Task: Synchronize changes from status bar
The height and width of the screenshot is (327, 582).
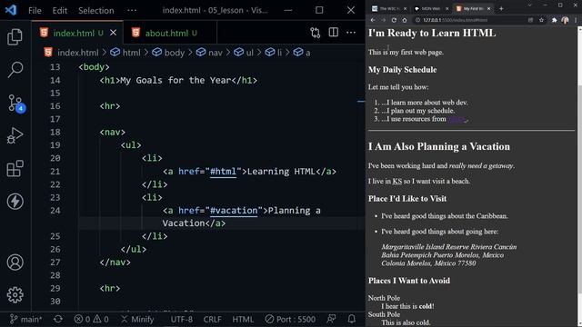Action: click(58, 319)
